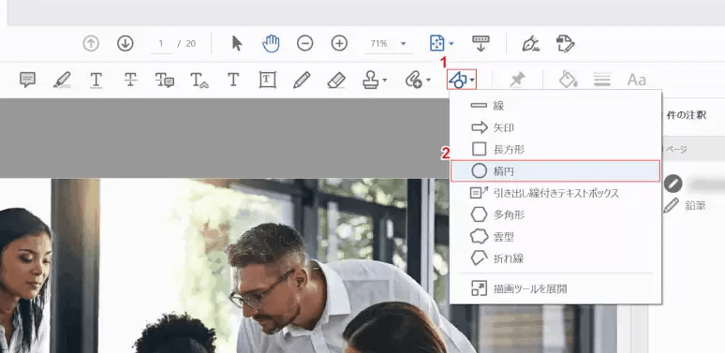Open the line thickness options
Image resolution: width=725 pixels, height=353 pixels.
pyautogui.click(x=601, y=80)
